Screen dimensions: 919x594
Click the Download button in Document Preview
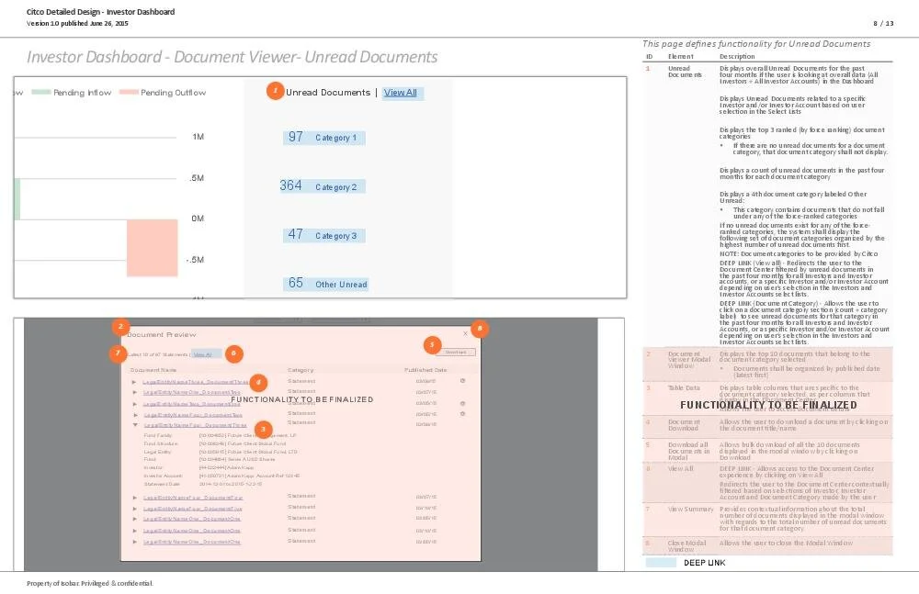(456, 352)
